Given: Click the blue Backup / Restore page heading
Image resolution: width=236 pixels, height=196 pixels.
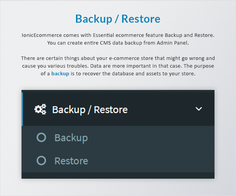Looking at the screenshot, I should click(118, 19).
